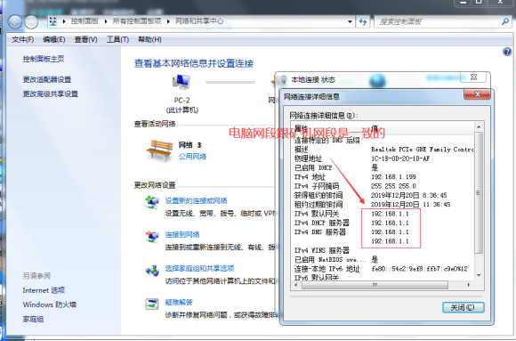Image resolution: width=516 pixels, height=341 pixels.
Task: Click the troubleshooting icon
Action: tap(152, 304)
